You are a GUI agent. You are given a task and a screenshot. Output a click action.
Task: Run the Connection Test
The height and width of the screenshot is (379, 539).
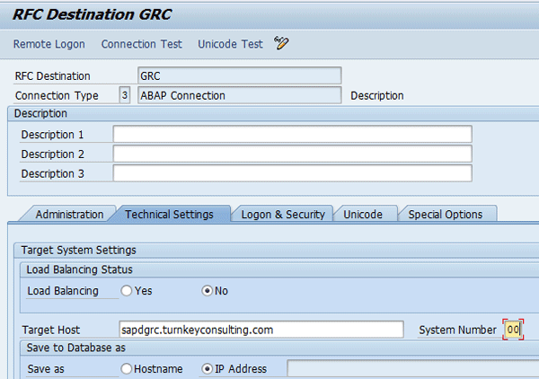click(141, 44)
